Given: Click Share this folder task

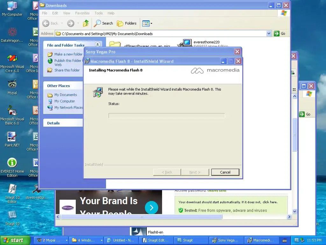Looking at the screenshot, I should coord(64,70).
